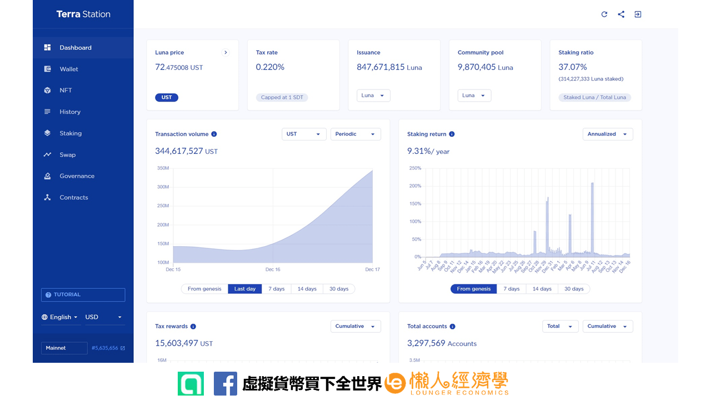Select 30 days for Staking return
This screenshot has width=711, height=400.
(x=574, y=289)
